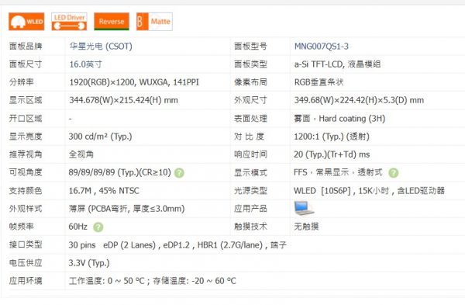
Task: Click the Matte surface badge
Action: (x=154, y=22)
